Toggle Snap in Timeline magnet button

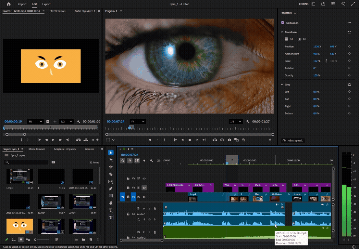[x=130, y=161]
